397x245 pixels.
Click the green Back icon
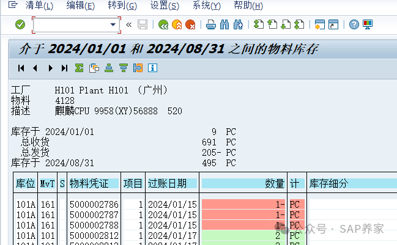pos(163,25)
